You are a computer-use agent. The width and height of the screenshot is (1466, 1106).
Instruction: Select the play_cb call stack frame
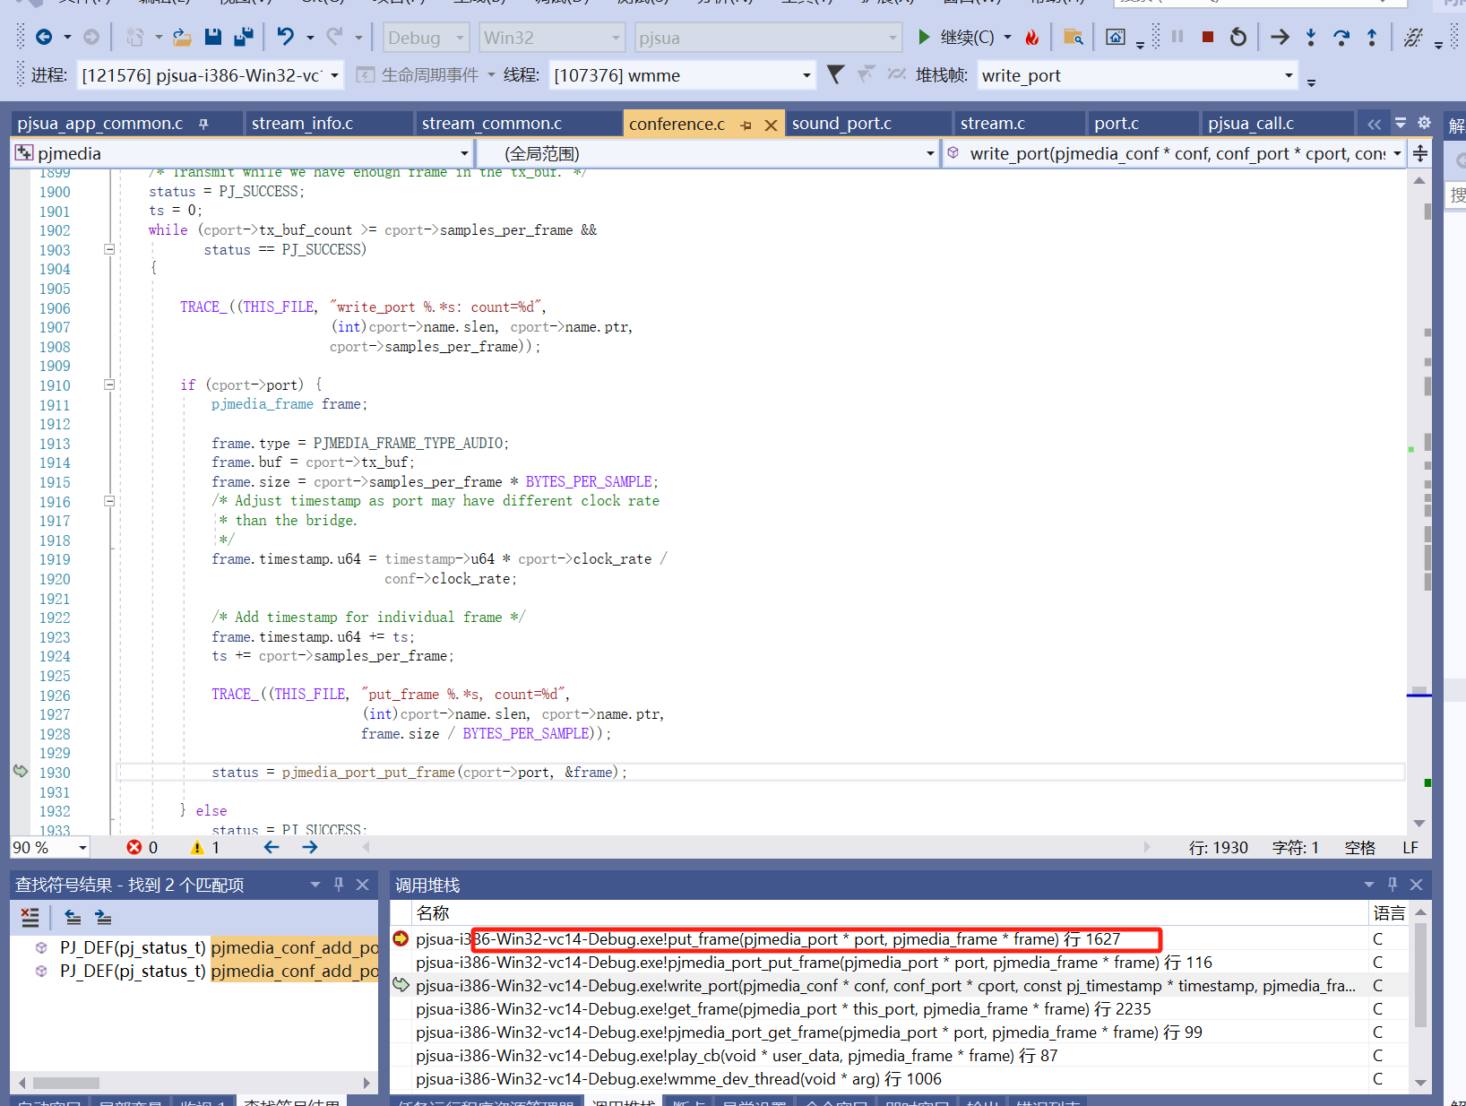coord(736,1056)
